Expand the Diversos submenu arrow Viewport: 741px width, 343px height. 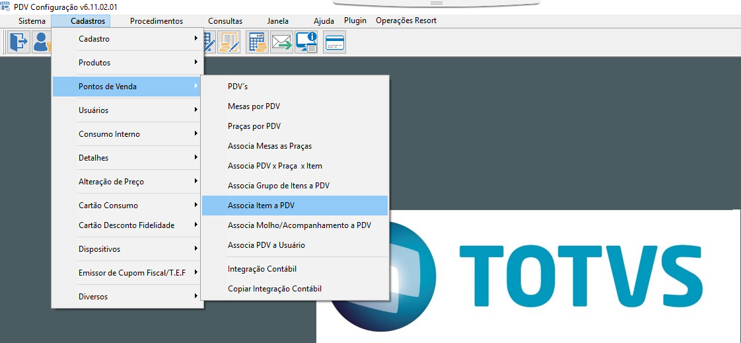(x=195, y=297)
